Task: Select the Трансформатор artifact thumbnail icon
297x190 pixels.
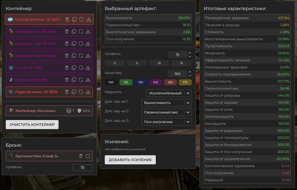Action: (x=10, y=19)
